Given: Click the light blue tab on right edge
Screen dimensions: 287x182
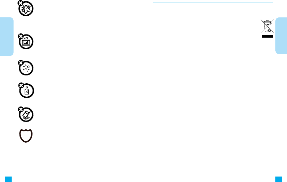Looking at the screenshot, I should click(281, 36).
